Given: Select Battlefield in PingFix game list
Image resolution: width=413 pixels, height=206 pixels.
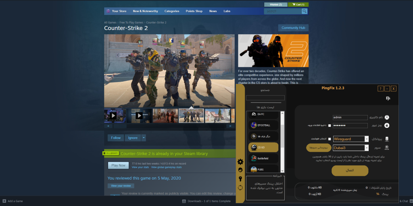Looking at the screenshot, I should (x=263, y=159).
